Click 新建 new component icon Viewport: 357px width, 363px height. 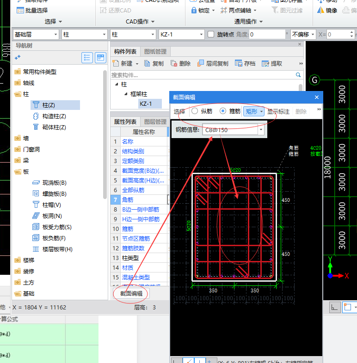[116, 63]
